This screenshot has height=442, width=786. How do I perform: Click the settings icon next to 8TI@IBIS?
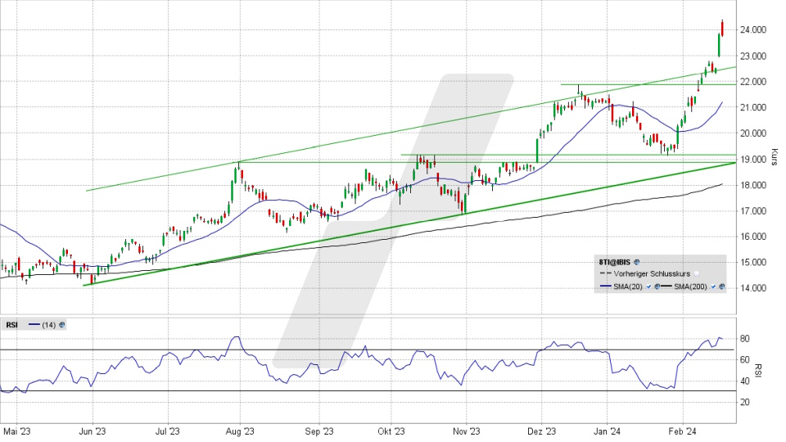[x=637, y=262]
